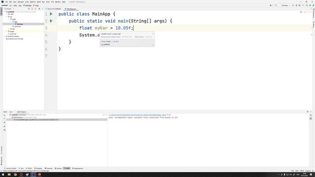Select MainApp.java node in the Build tree
This screenshot has width=315, height=177.
coord(18,117)
